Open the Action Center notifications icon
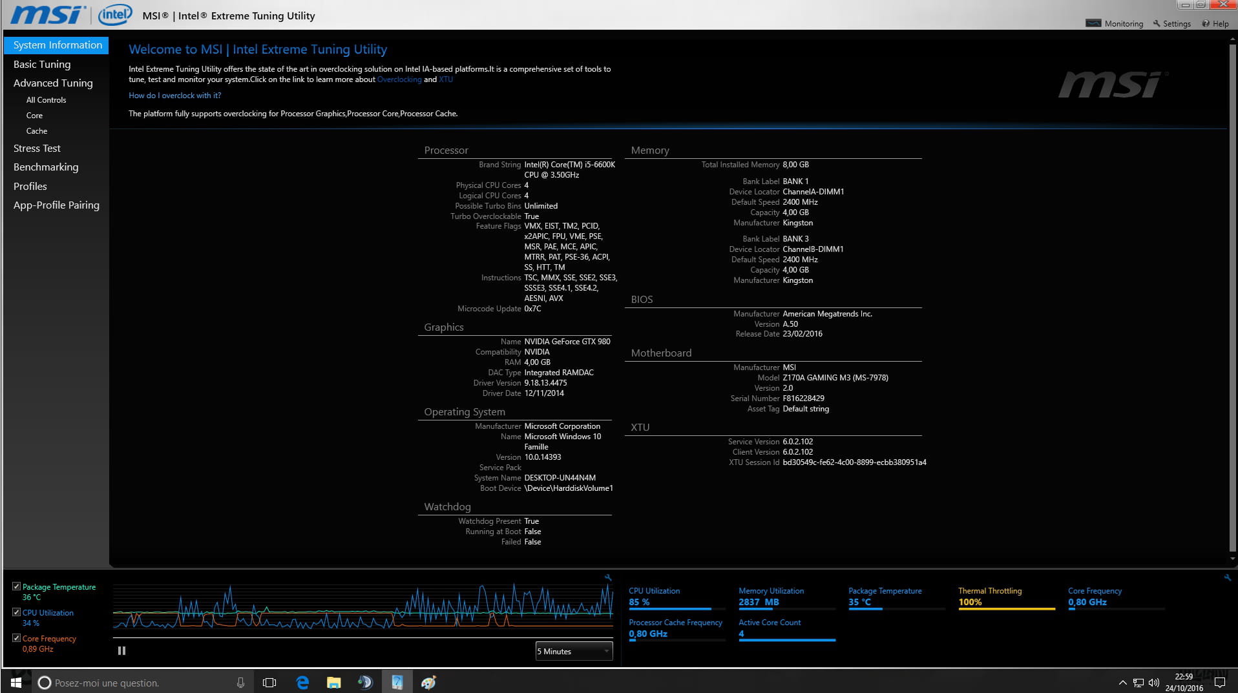The image size is (1238, 693). point(1220,683)
